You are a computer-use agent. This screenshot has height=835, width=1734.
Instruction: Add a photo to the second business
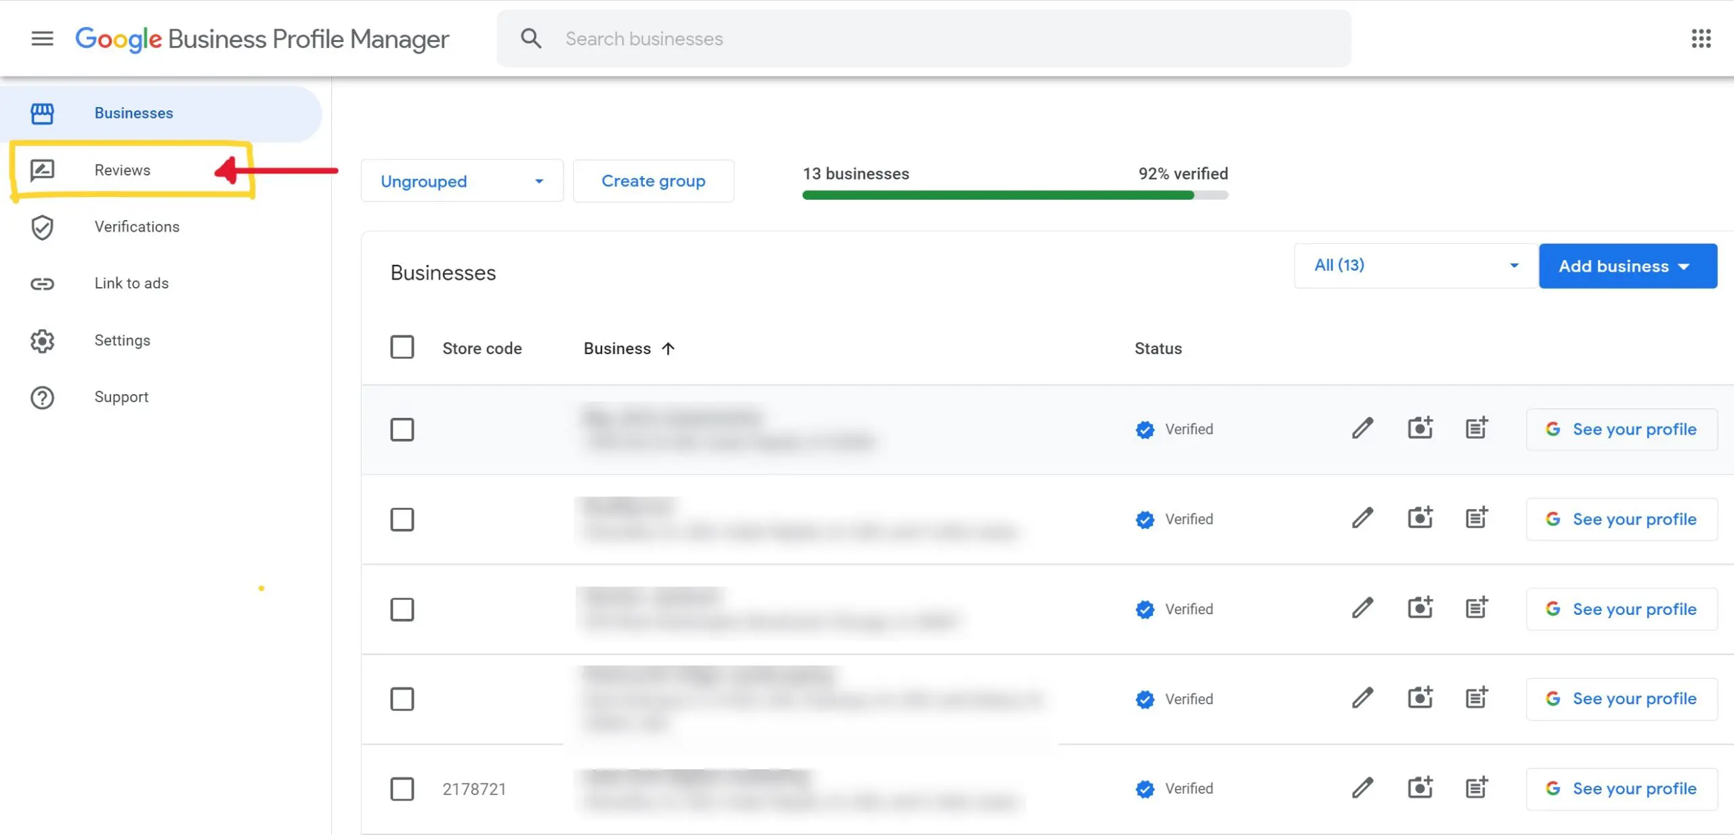click(x=1420, y=518)
